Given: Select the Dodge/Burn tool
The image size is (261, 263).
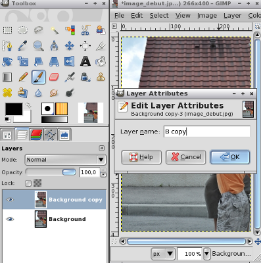Looking at the screenshot, I should coord(70,93).
